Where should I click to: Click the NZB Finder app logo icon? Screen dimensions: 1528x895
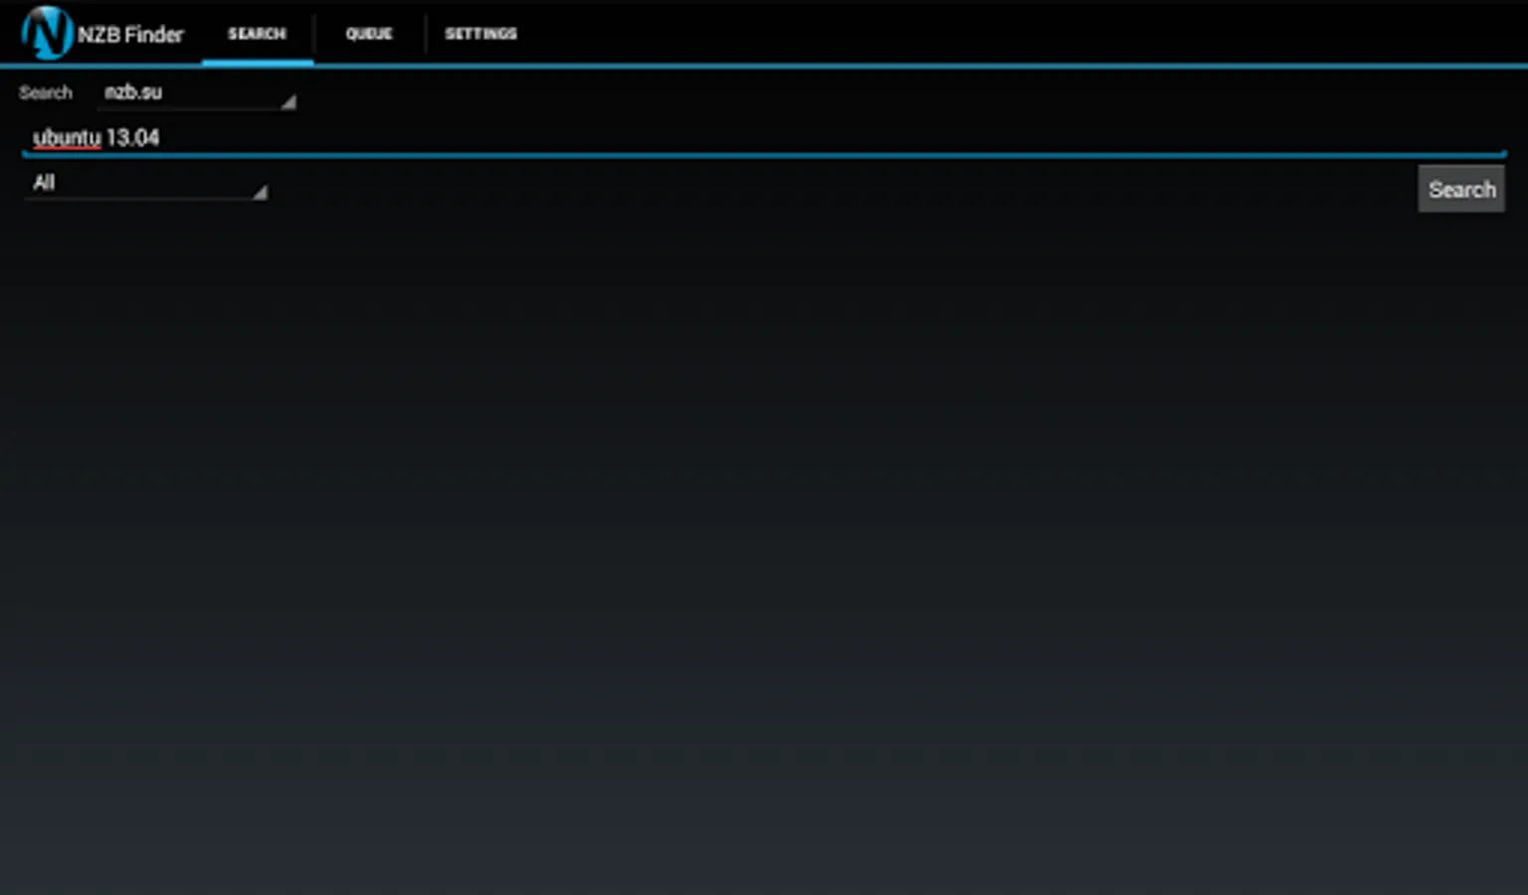(x=47, y=33)
